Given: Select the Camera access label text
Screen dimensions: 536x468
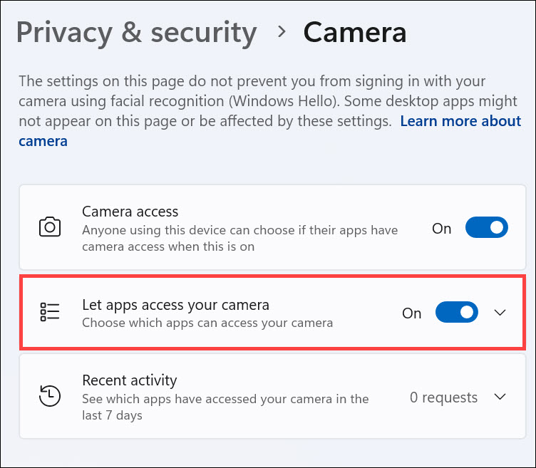Looking at the screenshot, I should click(x=130, y=212).
